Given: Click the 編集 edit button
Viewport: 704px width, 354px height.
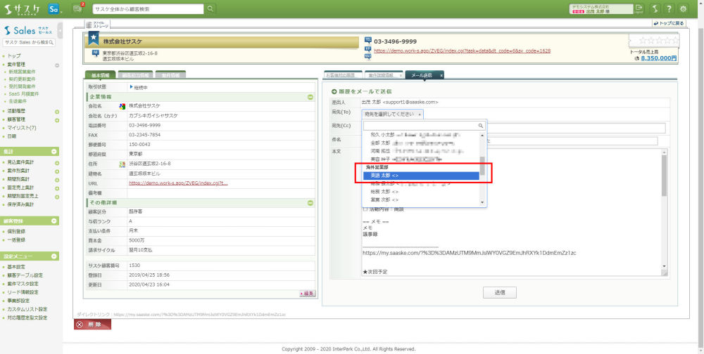Looking at the screenshot, I should coord(306,293).
